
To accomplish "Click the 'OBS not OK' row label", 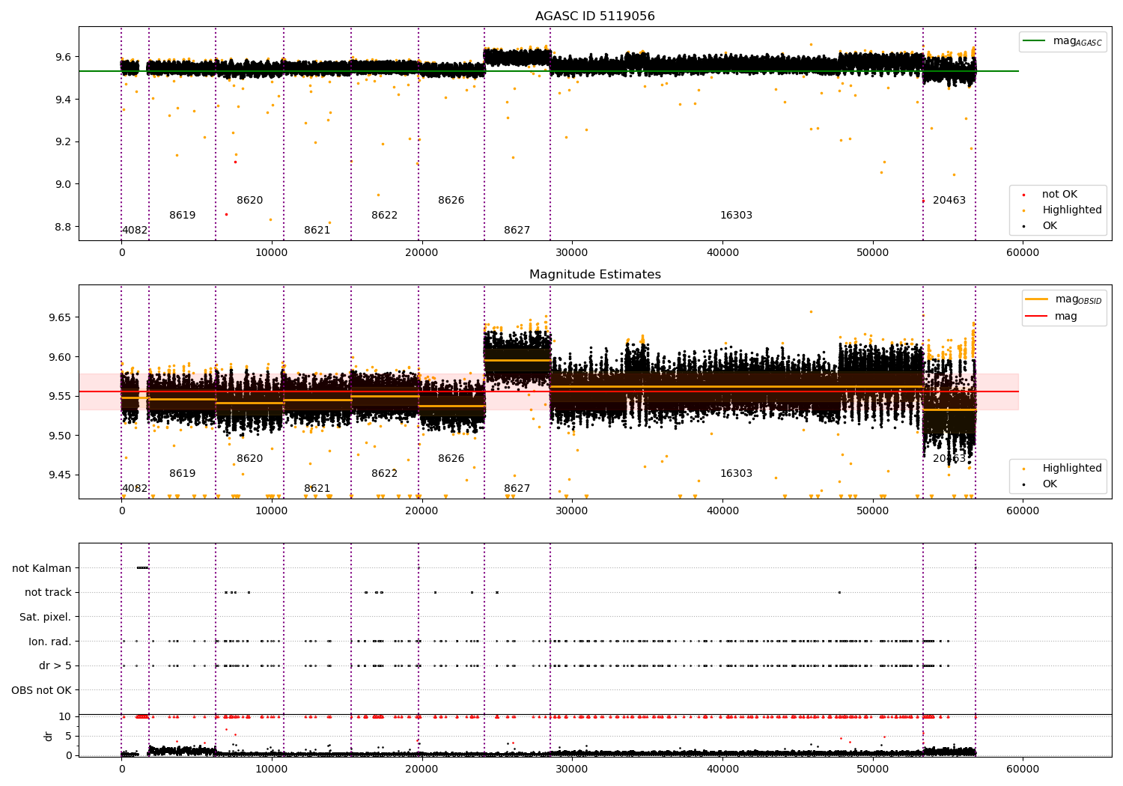I will pyautogui.click(x=42, y=690).
